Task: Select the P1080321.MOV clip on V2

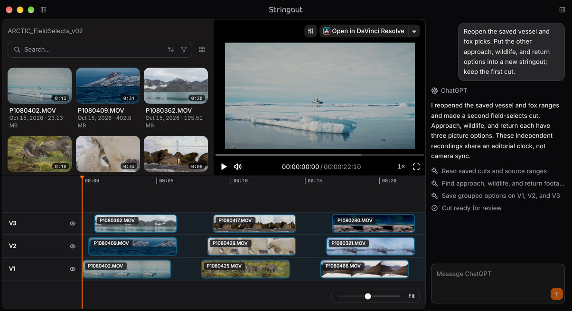Action: point(370,246)
